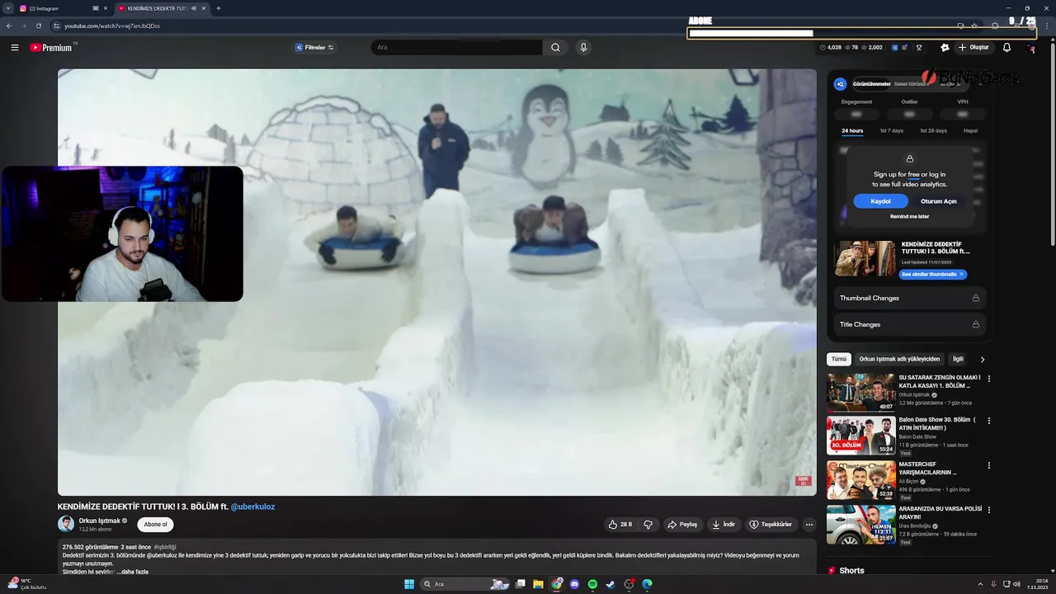This screenshot has height=594, width=1056.
Task: Select the Tümü filter chip
Action: point(838,359)
